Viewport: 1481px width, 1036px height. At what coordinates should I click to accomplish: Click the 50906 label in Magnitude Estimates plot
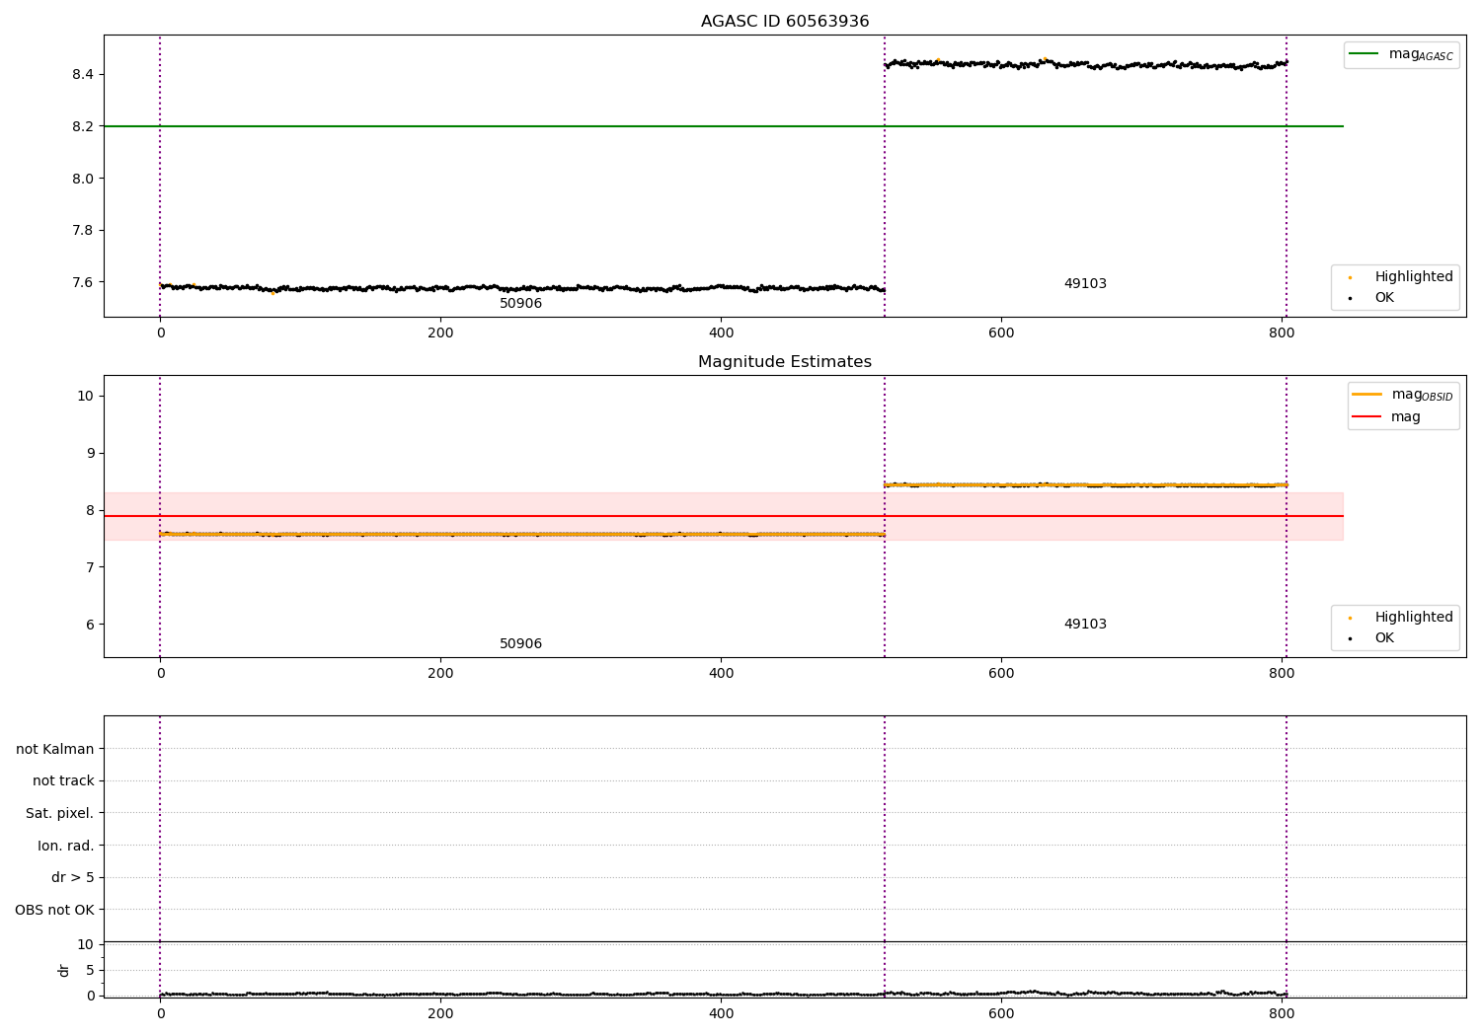520,644
